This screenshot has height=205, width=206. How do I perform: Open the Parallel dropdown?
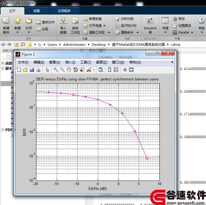click(183, 32)
